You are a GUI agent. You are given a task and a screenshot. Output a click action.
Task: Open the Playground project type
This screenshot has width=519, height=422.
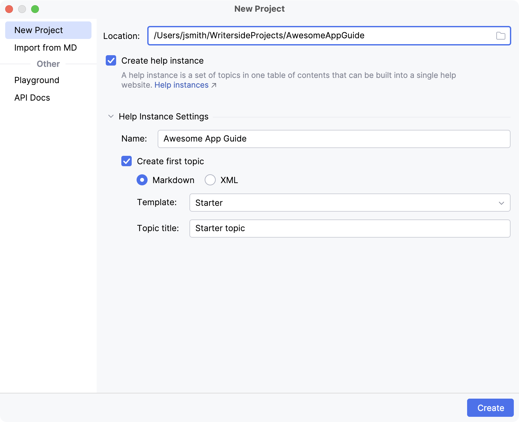tap(37, 80)
